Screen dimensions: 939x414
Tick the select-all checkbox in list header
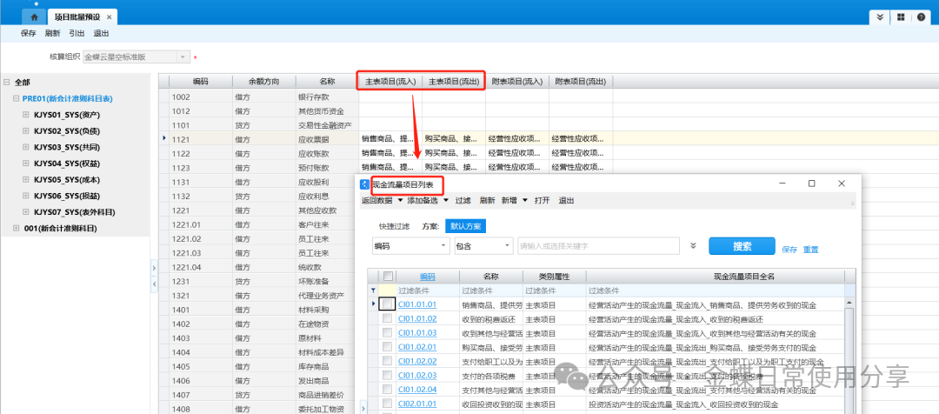pyautogui.click(x=388, y=276)
